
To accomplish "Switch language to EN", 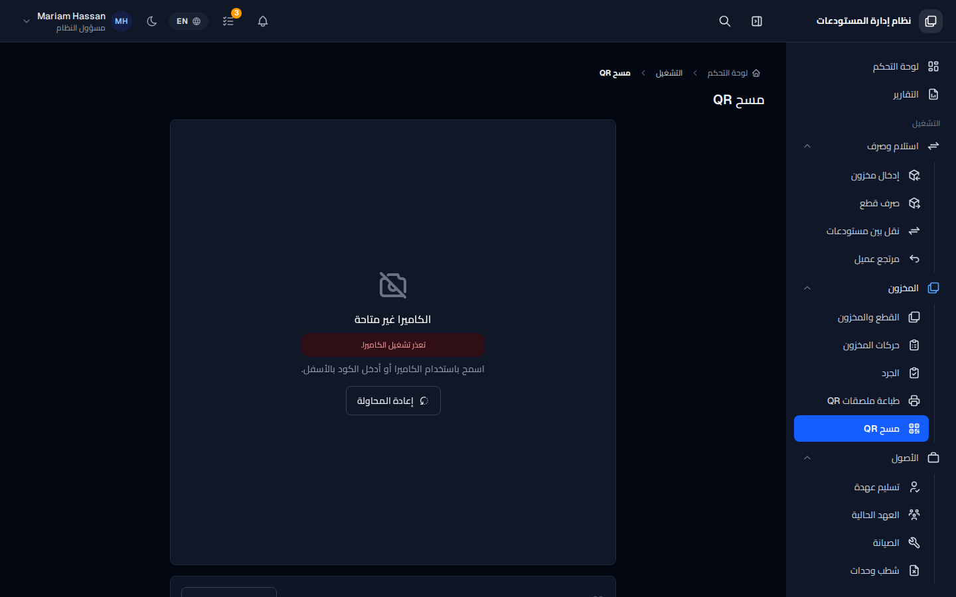I will click(189, 21).
